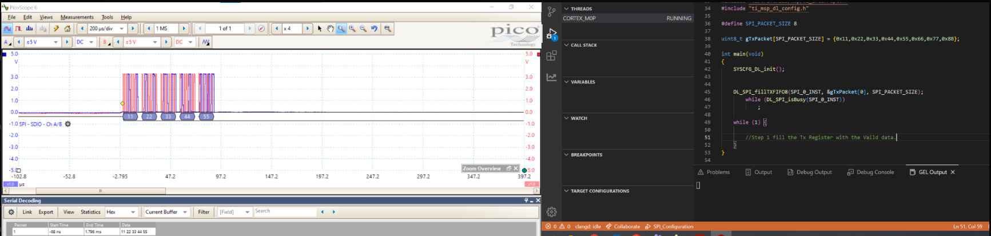The image size is (991, 236).
Task: Click the horizontal scrollbar thumb under waveform
Action: [101, 191]
